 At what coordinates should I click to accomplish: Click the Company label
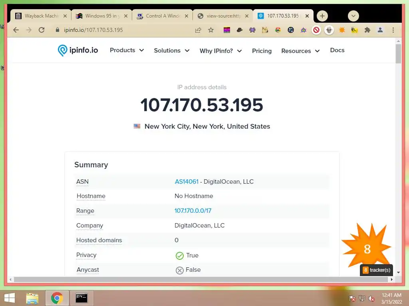(x=90, y=226)
